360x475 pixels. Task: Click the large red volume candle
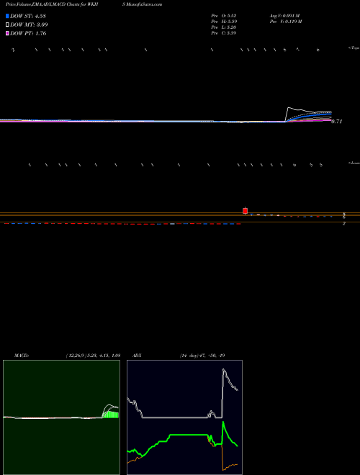click(245, 211)
